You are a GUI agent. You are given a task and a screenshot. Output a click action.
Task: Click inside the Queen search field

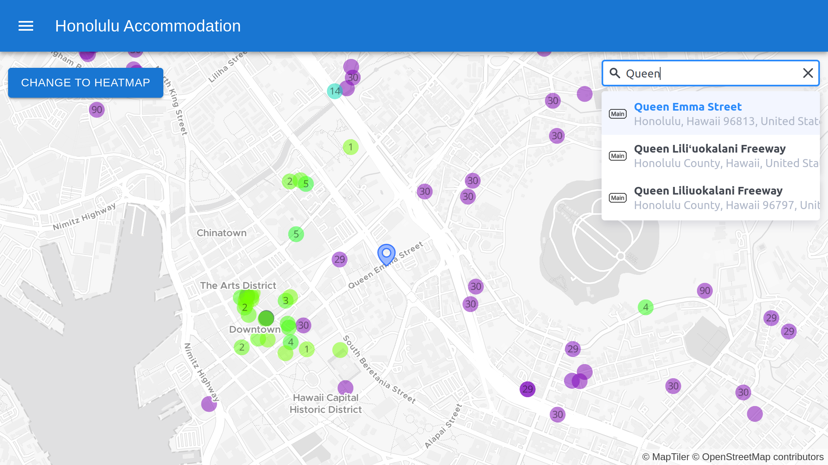click(708, 73)
